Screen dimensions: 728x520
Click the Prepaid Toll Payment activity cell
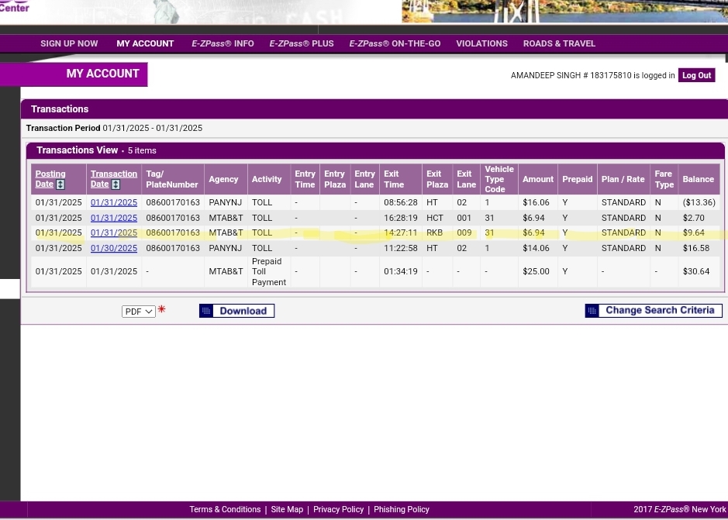click(269, 271)
